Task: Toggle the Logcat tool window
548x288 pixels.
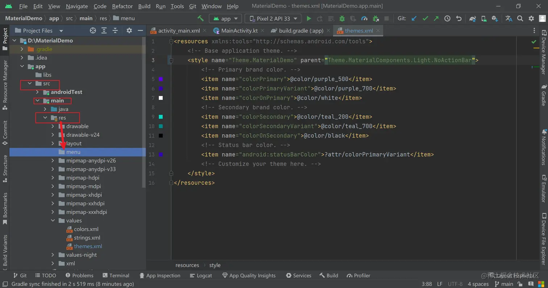Action: (x=201, y=276)
